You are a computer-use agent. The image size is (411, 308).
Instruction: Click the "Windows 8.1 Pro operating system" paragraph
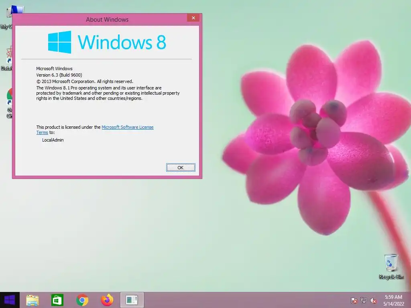pos(108,93)
